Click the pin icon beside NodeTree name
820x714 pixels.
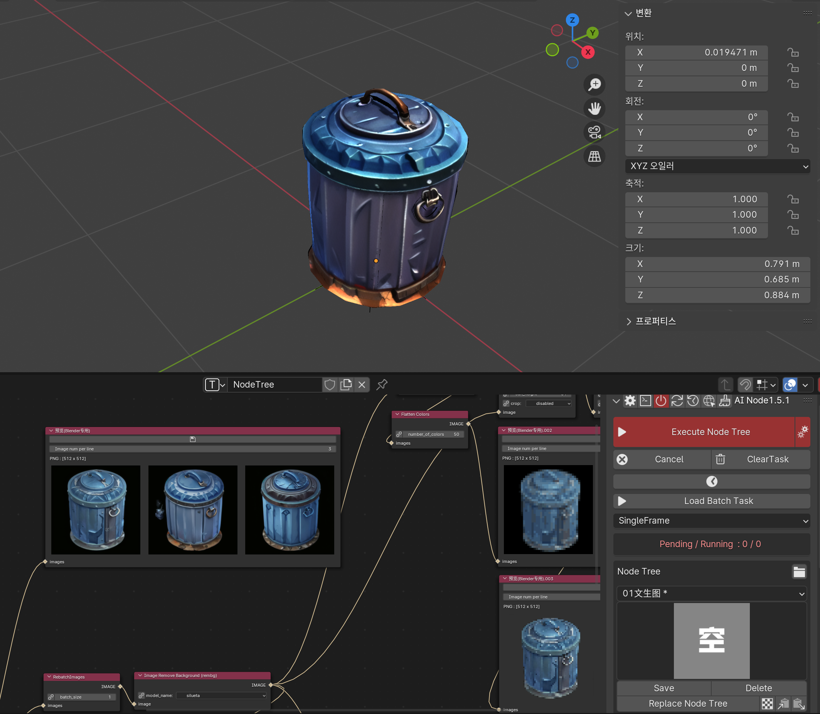click(382, 385)
